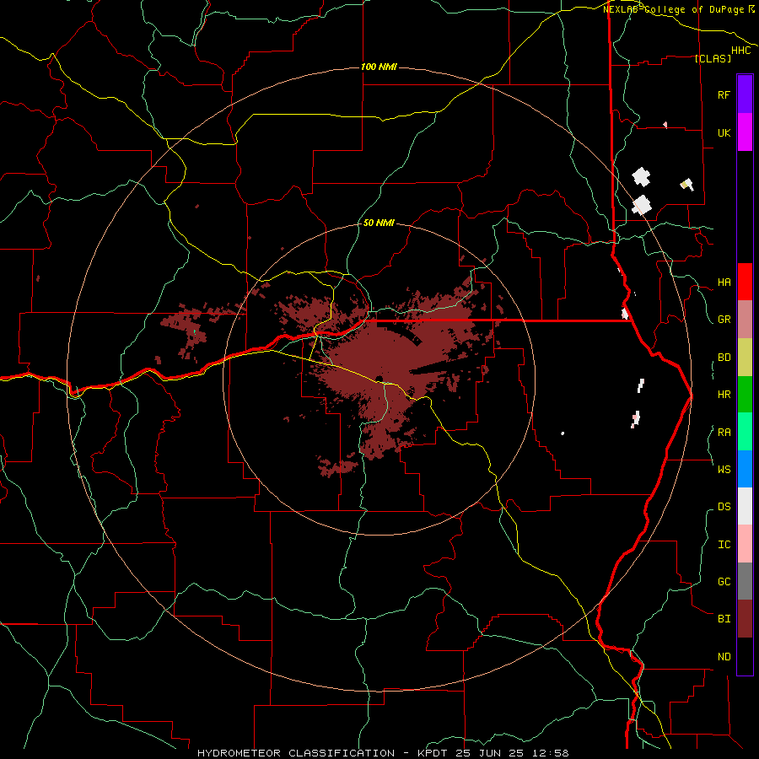Click the HHC product label
The width and height of the screenshot is (759, 759).
740,51
